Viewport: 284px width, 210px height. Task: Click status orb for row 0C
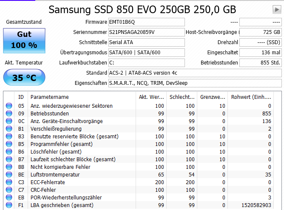(9, 121)
